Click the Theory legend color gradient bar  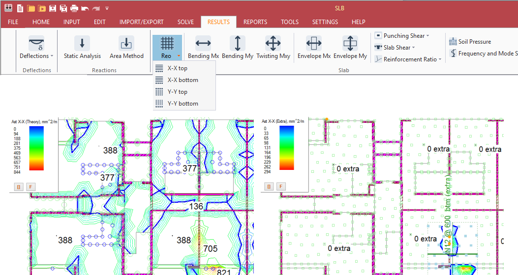(x=36, y=148)
